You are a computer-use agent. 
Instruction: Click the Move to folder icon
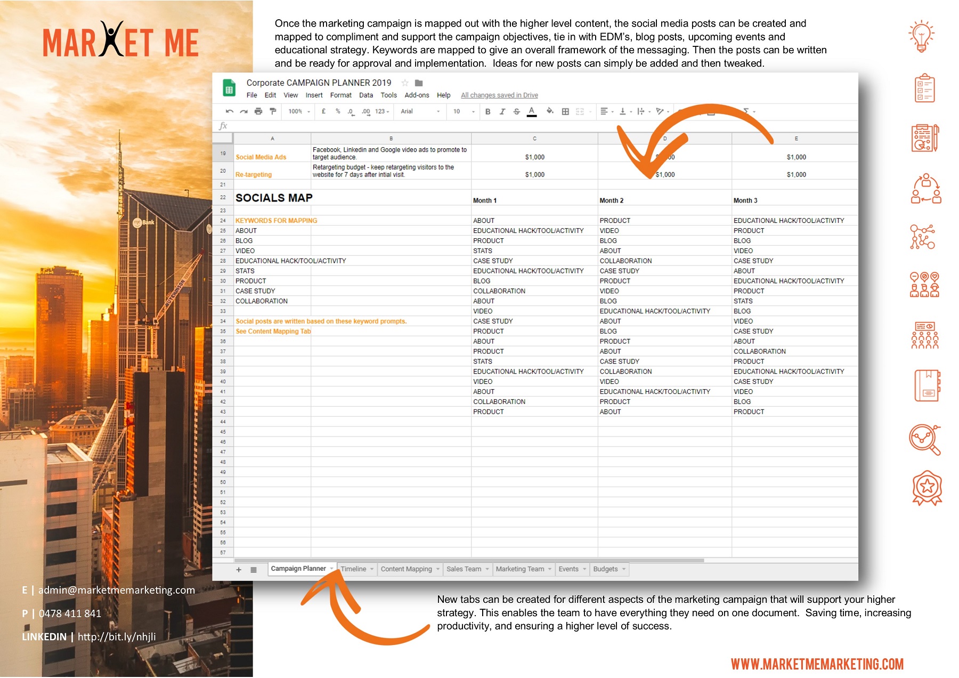point(419,83)
